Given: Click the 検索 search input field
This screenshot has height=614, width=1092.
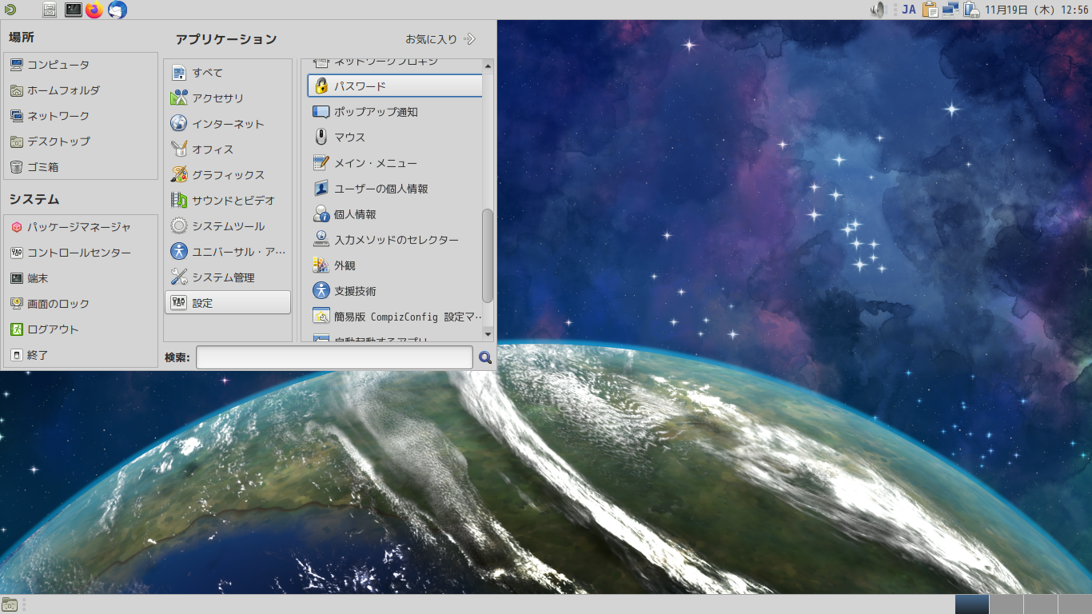Looking at the screenshot, I should pyautogui.click(x=334, y=357).
